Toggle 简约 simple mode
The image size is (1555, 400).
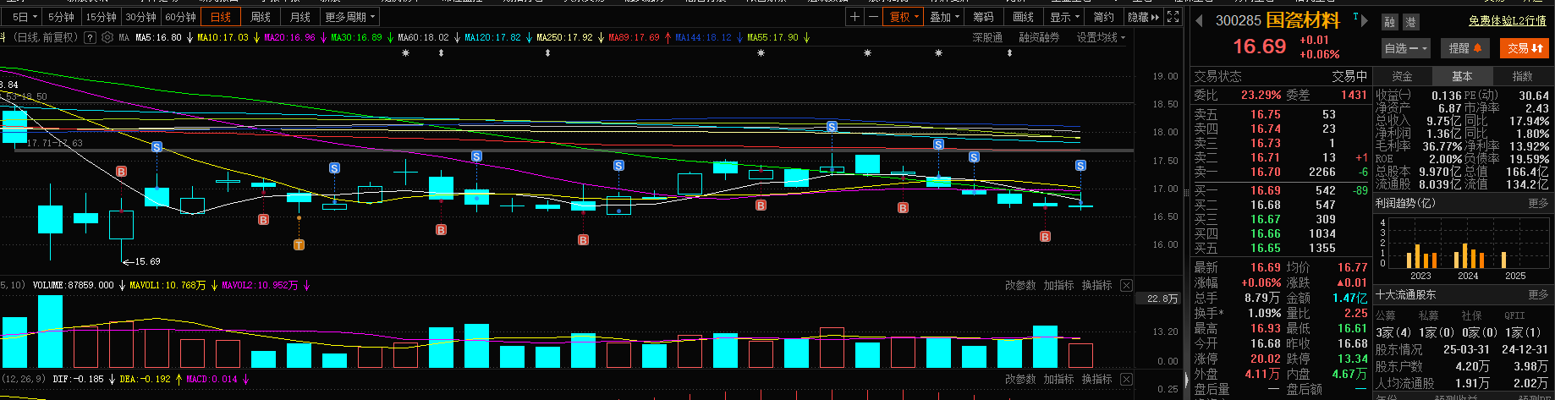click(x=1103, y=17)
